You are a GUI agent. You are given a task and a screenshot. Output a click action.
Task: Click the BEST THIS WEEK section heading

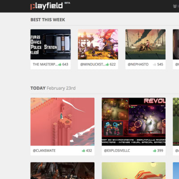point(48,20)
